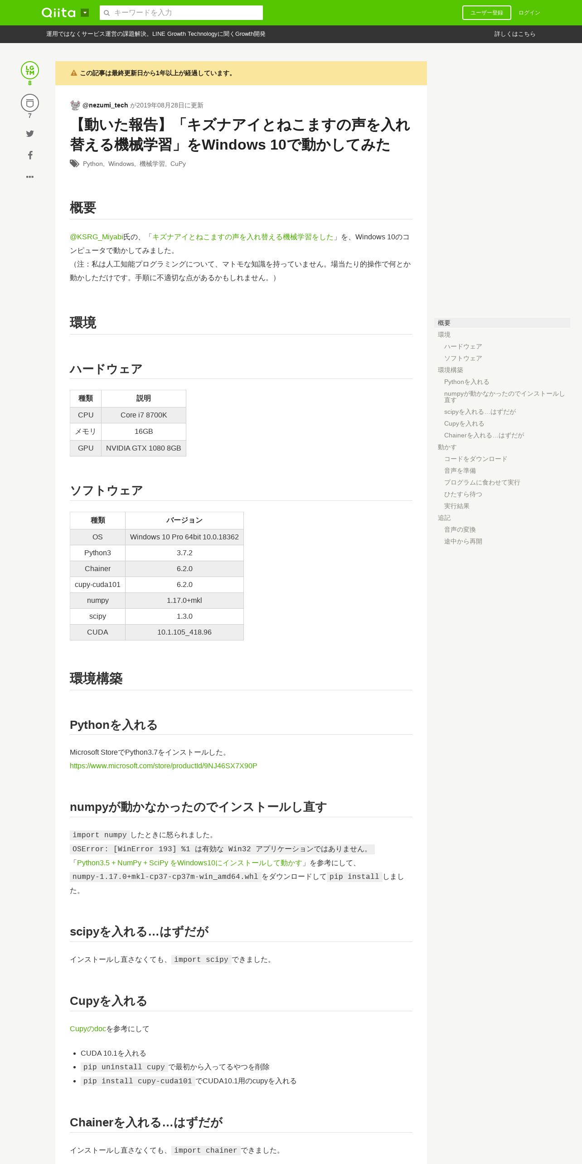Image resolution: width=582 pixels, height=1164 pixels.
Task: Click the pip uninstall cupy code snippet
Action: [124, 1067]
